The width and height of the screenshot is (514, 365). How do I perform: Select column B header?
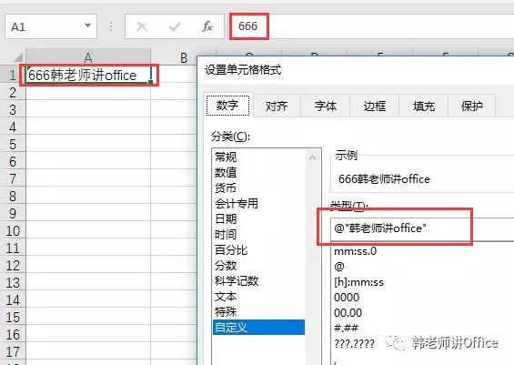(184, 58)
